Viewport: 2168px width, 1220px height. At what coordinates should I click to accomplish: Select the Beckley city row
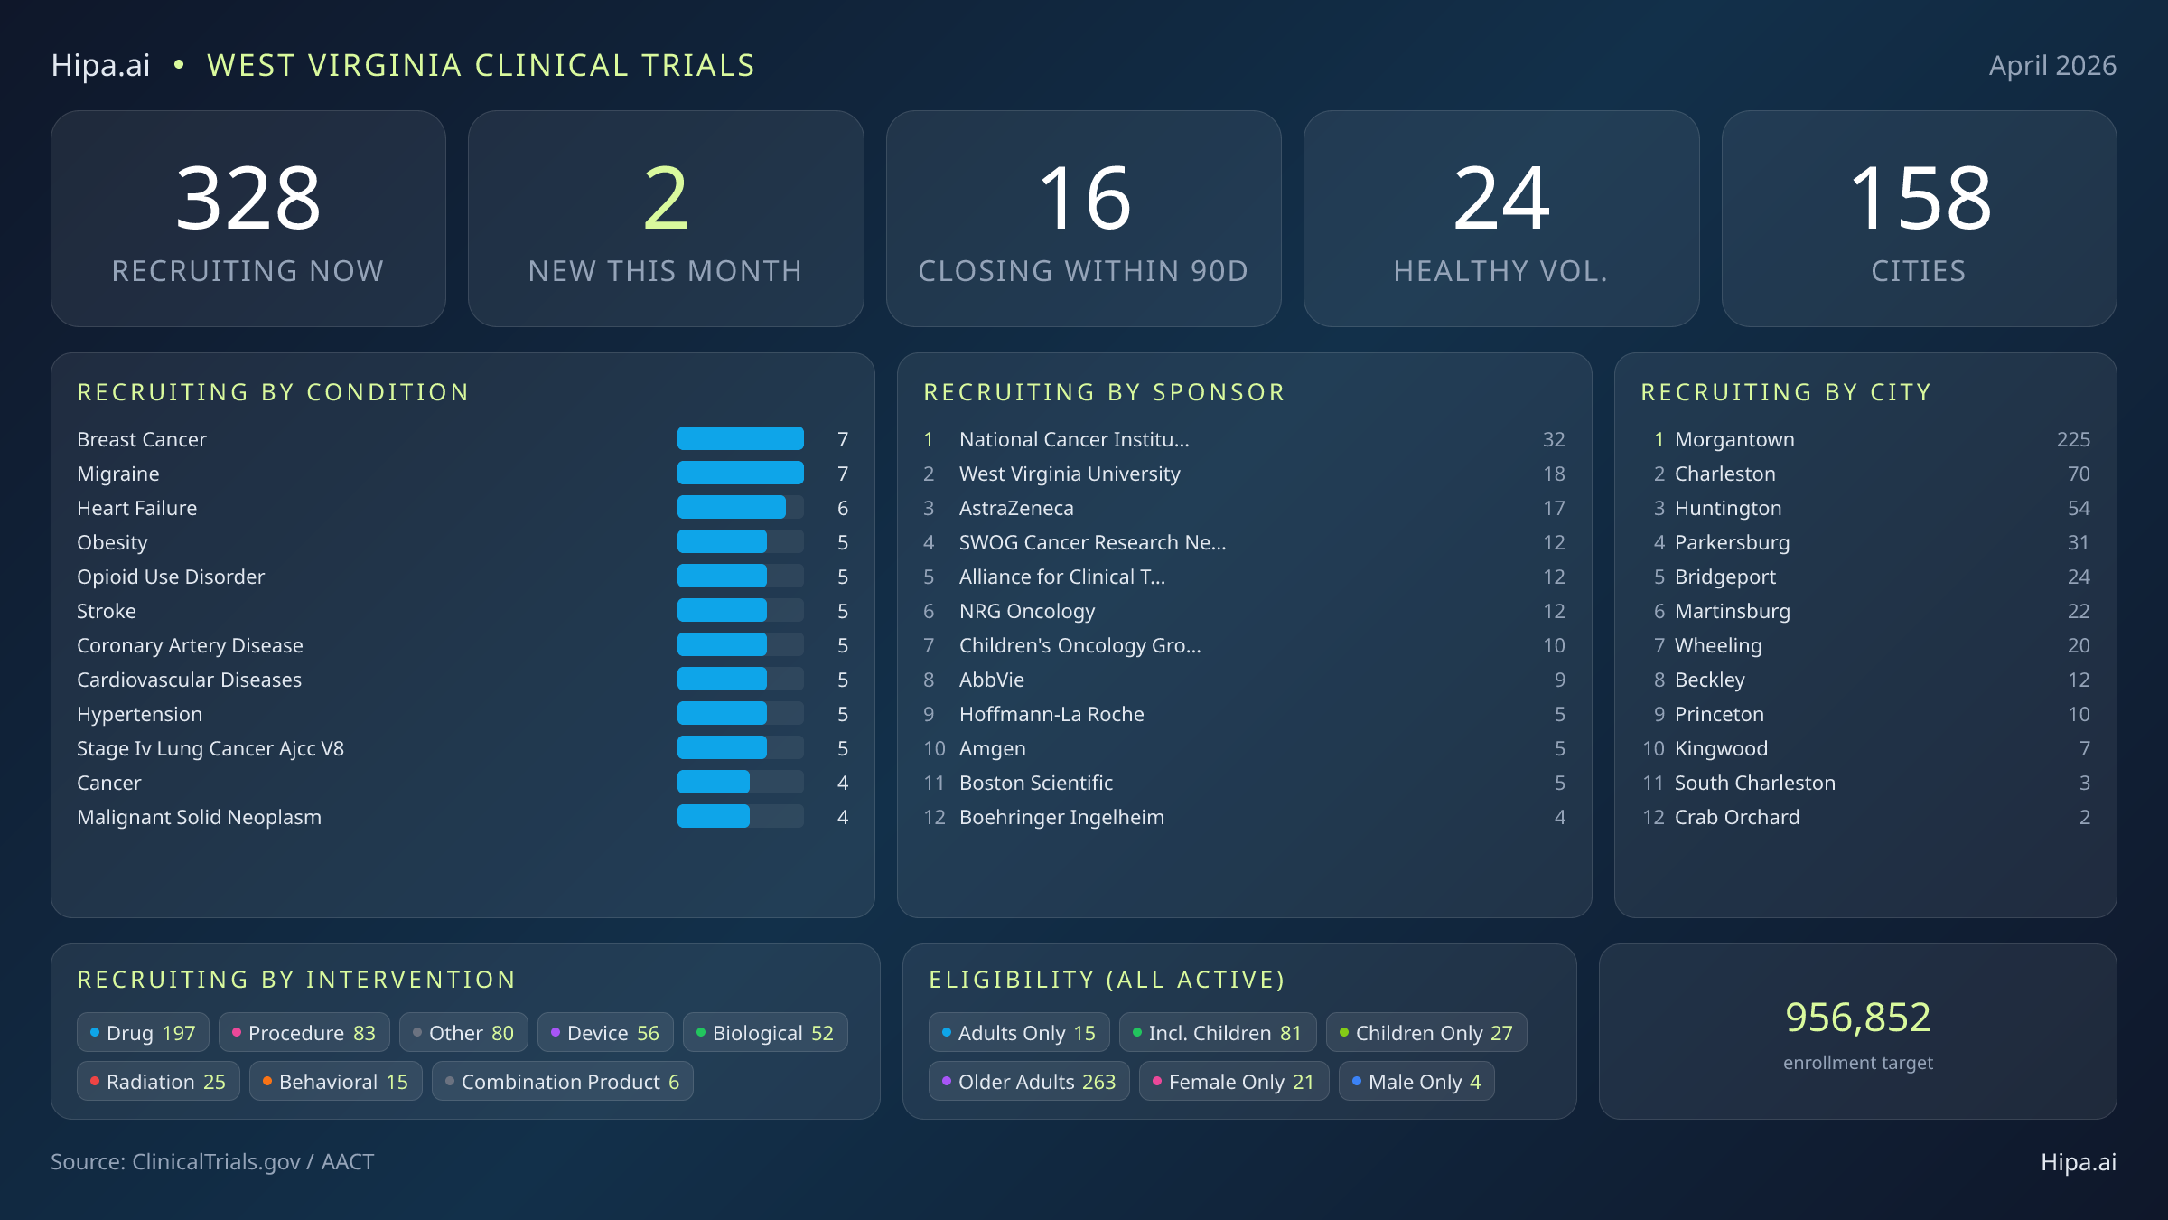click(1865, 680)
